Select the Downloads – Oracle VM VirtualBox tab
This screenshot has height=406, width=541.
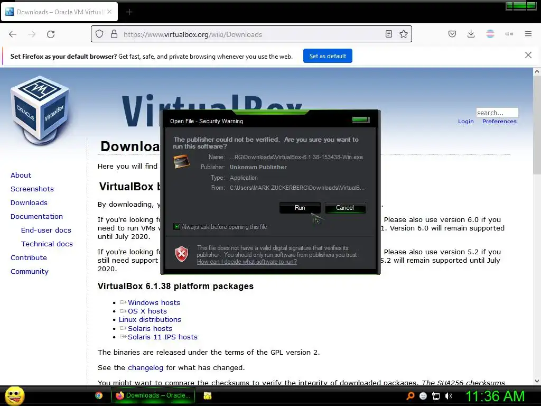[x=59, y=12]
